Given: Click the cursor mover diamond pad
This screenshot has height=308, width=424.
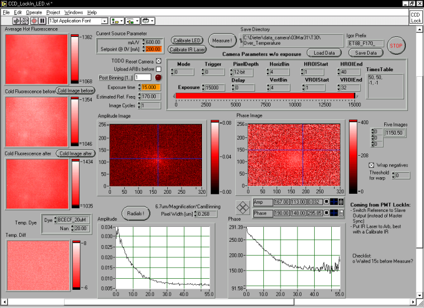Looking at the screenshot, I should click(x=242, y=208).
